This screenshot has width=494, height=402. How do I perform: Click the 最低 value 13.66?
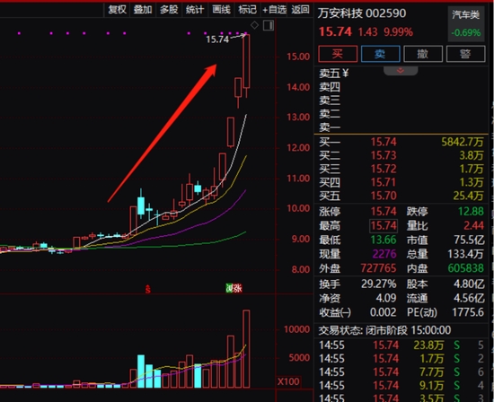tap(384, 240)
